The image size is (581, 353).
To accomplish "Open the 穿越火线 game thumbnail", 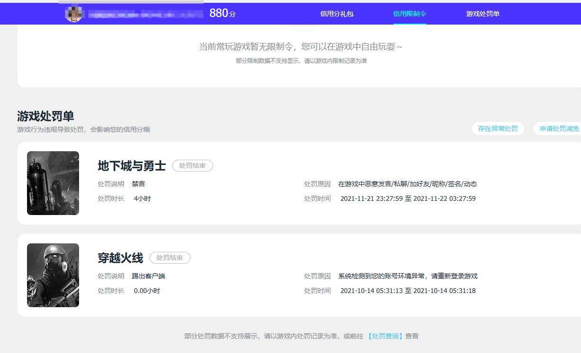I will click(53, 275).
